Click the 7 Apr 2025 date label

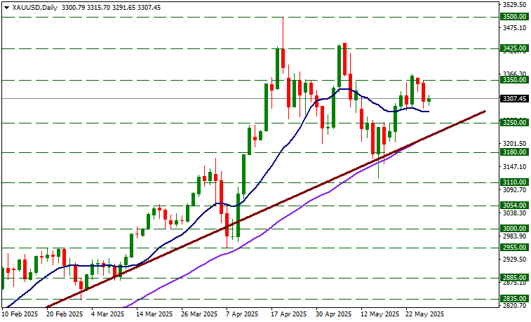pos(243,314)
